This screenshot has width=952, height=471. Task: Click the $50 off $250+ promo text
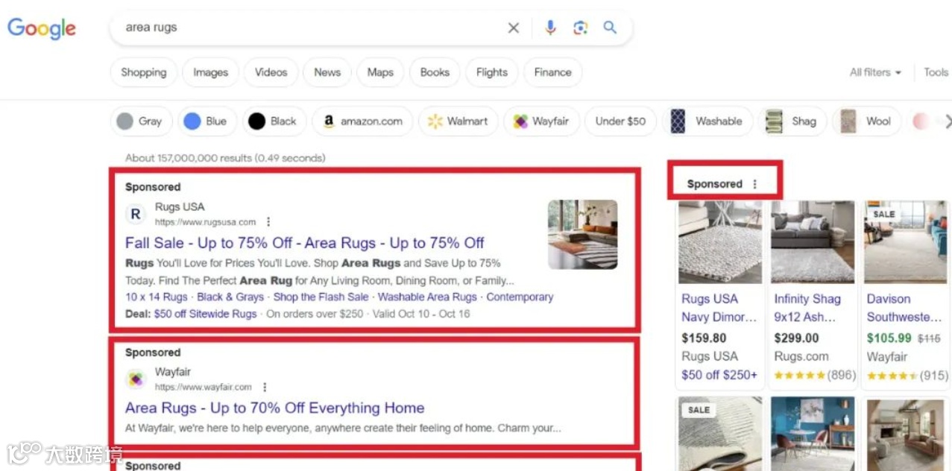coord(719,375)
